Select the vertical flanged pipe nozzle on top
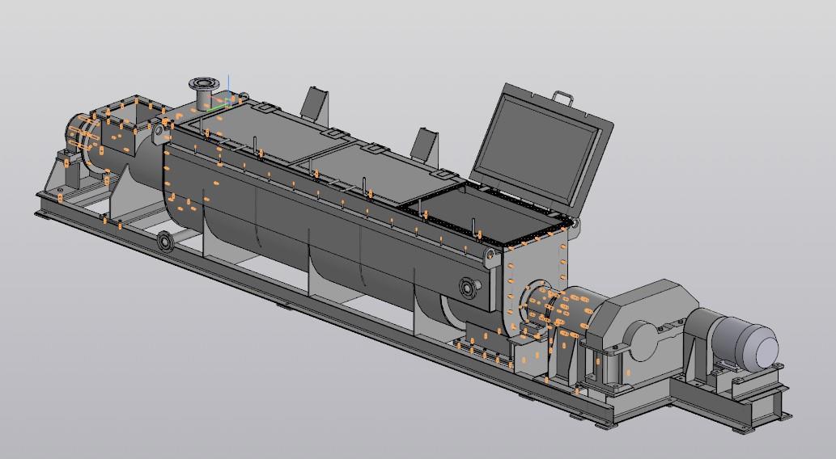This screenshot has height=459, width=836. coord(202,94)
